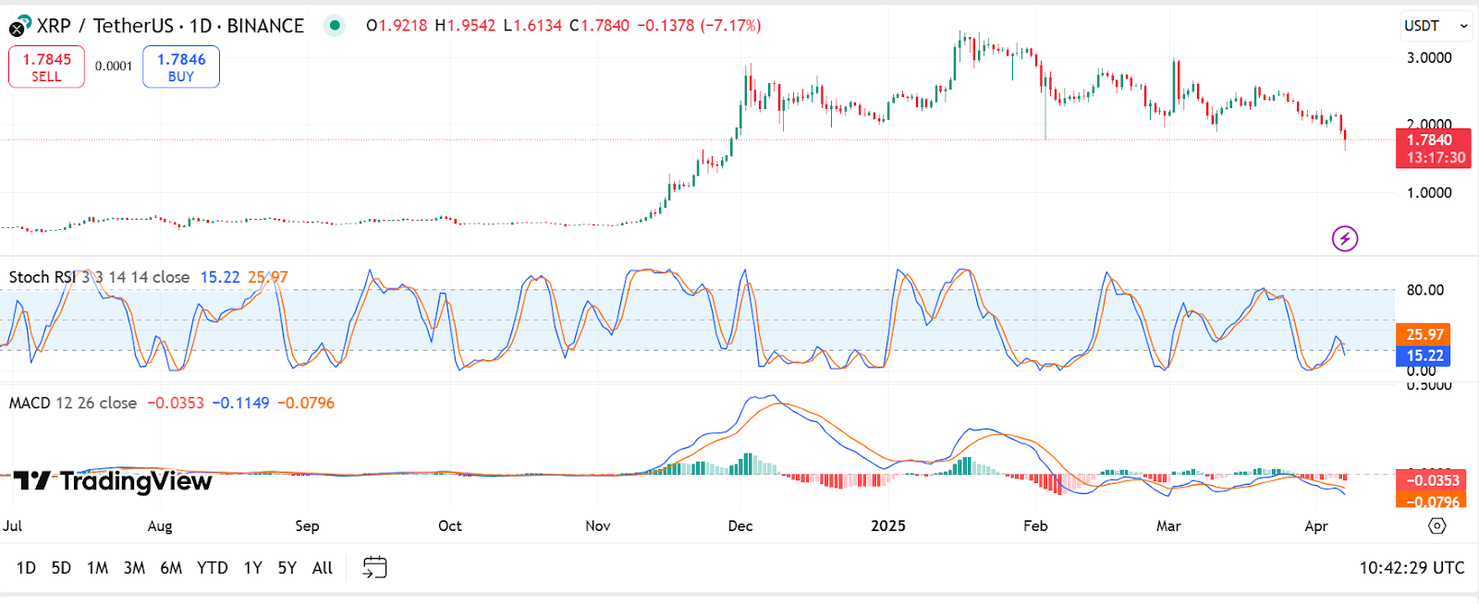Click the TradingView logo
This screenshot has width=1479, height=604.
112,481
